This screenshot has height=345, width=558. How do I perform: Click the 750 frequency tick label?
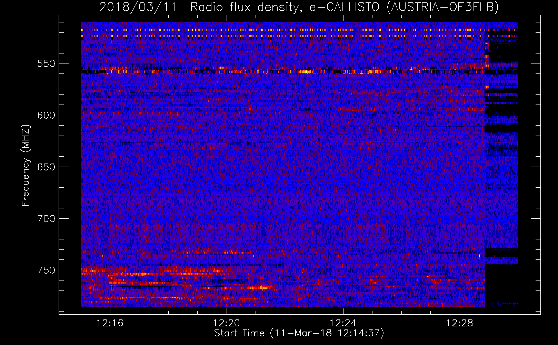click(46, 270)
